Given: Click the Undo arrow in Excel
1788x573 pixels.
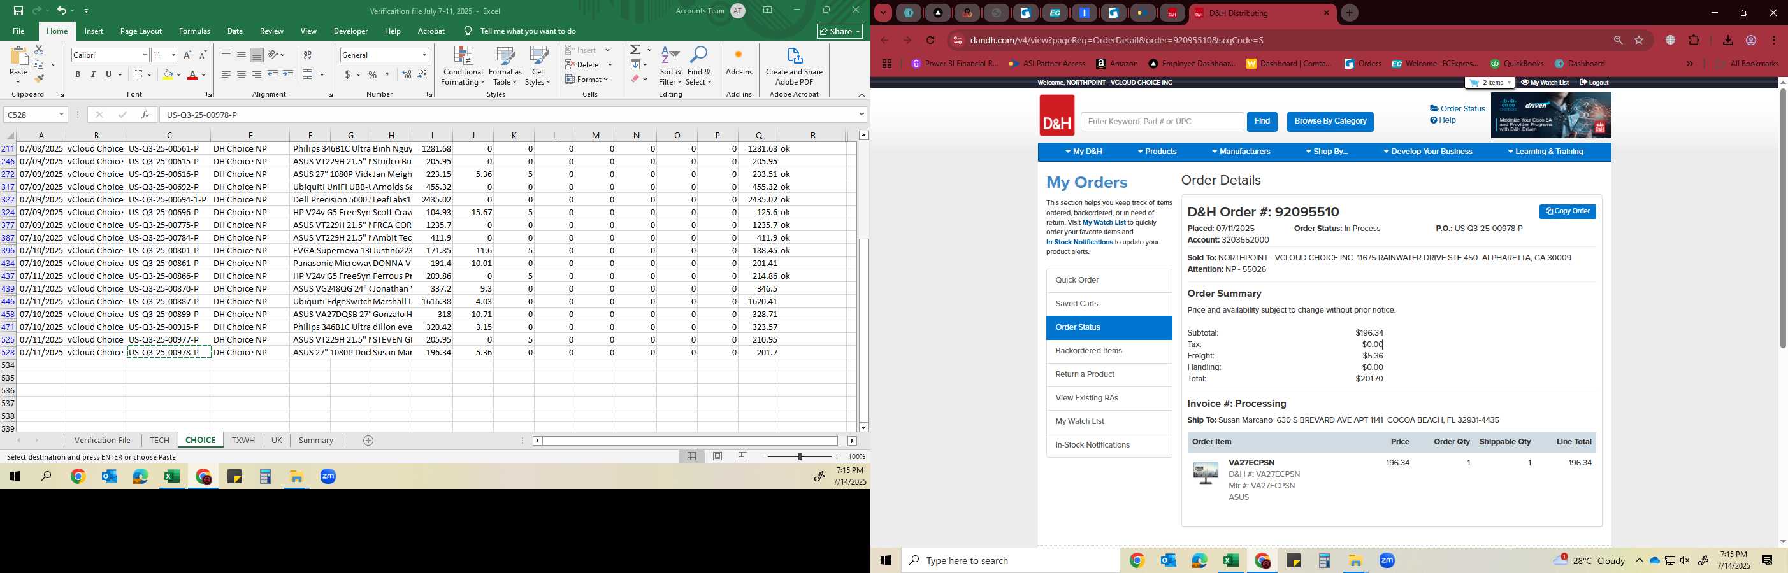Looking at the screenshot, I should pyautogui.click(x=62, y=10).
